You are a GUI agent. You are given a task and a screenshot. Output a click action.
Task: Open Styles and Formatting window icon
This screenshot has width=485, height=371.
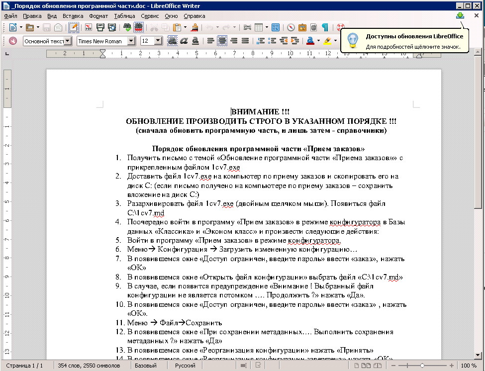click(13, 41)
